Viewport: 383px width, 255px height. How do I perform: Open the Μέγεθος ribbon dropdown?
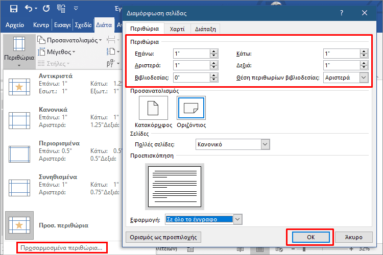(57, 52)
